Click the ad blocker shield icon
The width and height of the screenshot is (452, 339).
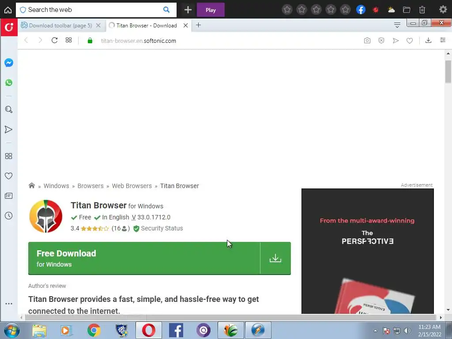381,40
